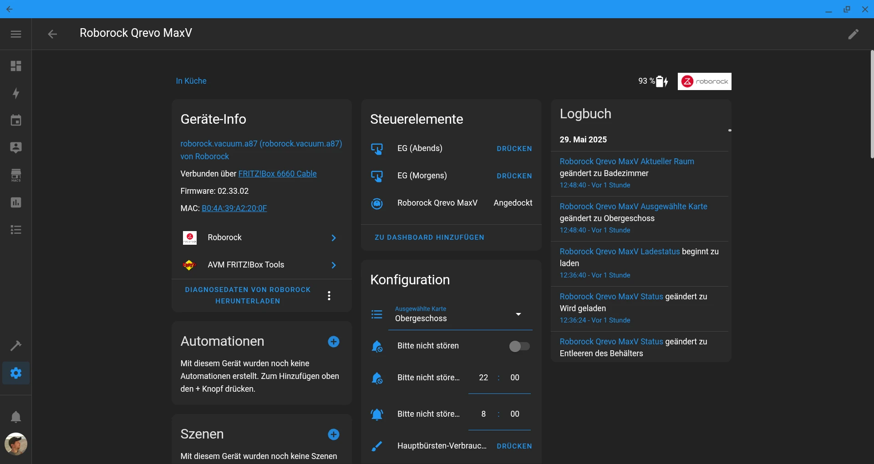This screenshot has width=874, height=464.
Task: Open Developer tools hammer icon
Action: click(16, 346)
